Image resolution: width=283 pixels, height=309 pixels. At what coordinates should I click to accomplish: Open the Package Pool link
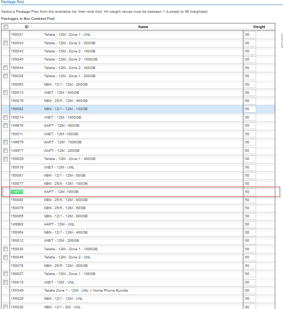[x=12, y=2]
